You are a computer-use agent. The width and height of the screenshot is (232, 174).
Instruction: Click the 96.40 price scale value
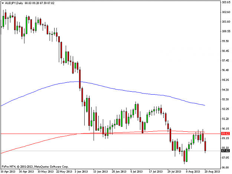click(x=226, y=70)
